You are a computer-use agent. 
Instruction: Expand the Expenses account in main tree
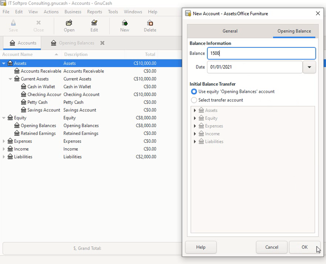(4, 141)
